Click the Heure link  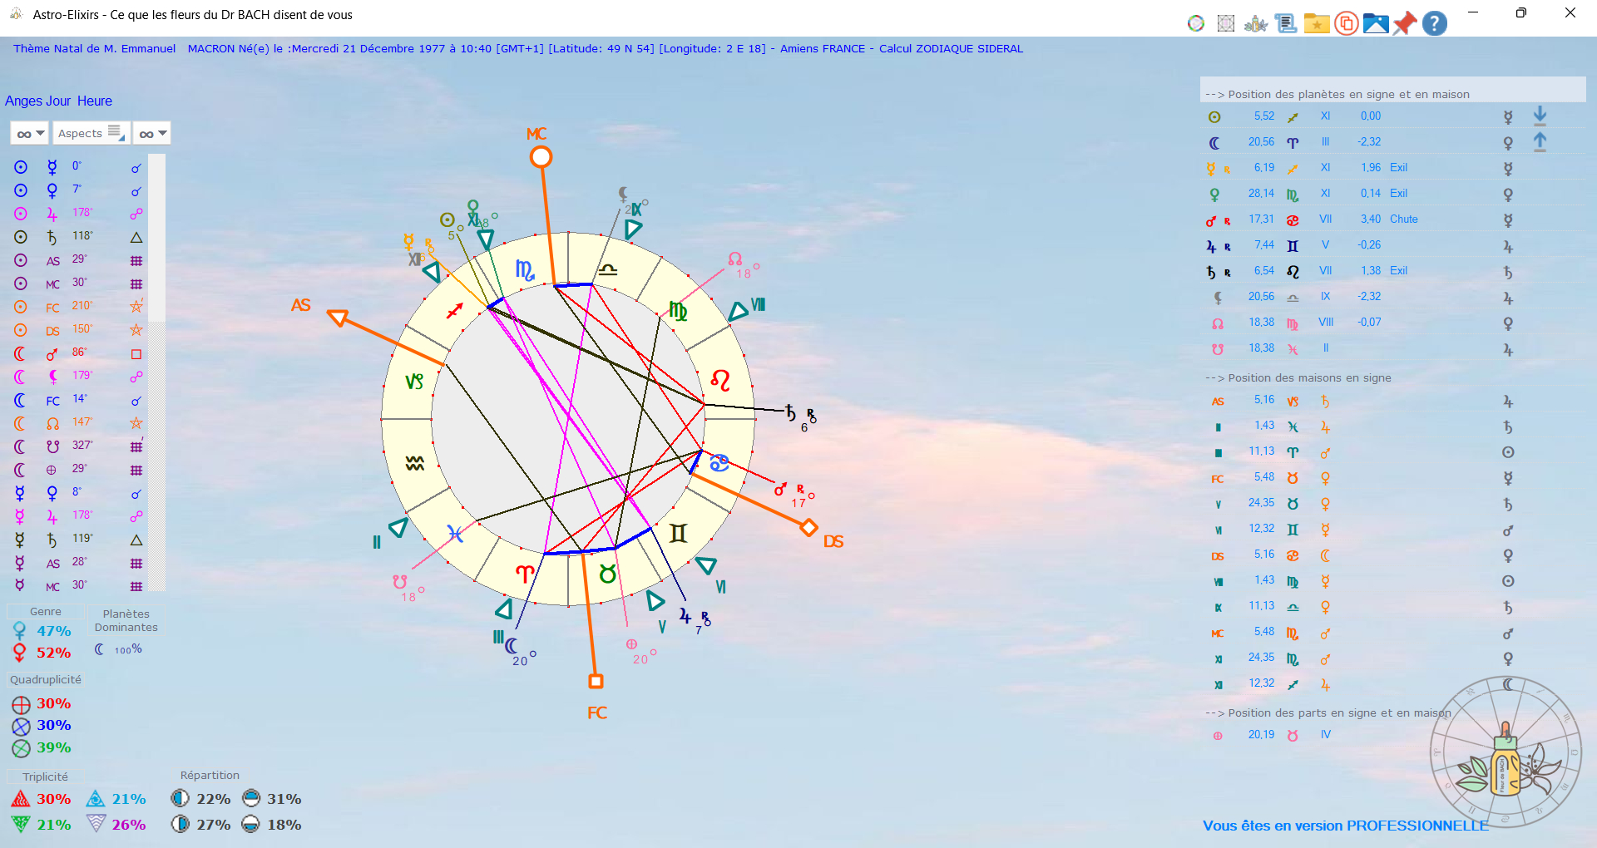[x=95, y=101]
